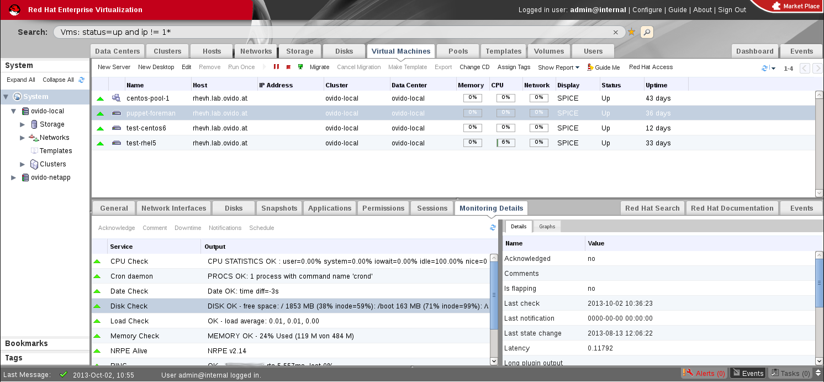Screen dimensions: 824x382
Task: Expand the Networks node
Action: point(23,138)
